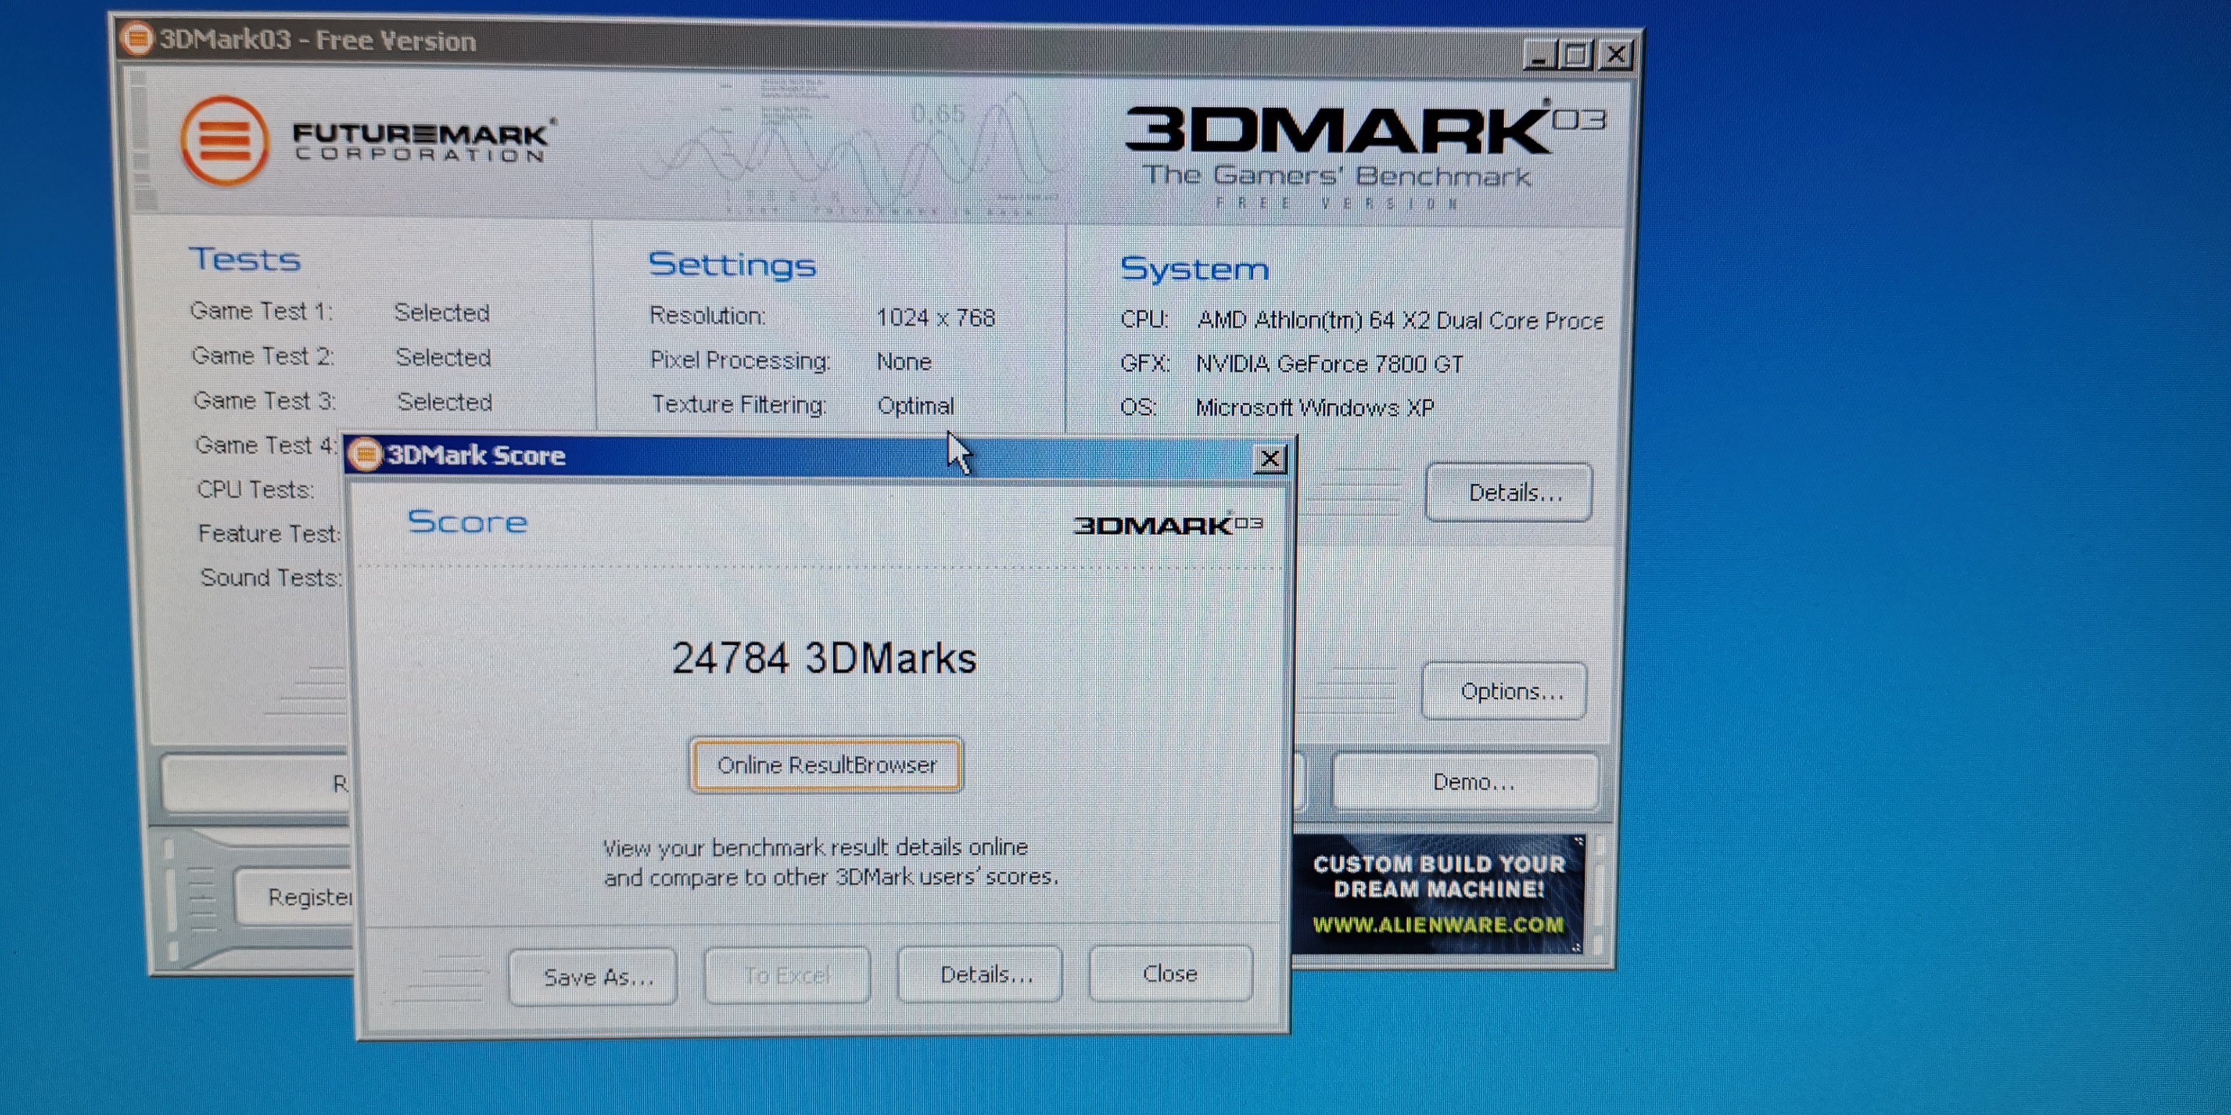Launch the Demo button
This screenshot has height=1115, width=2231.
click(1466, 782)
